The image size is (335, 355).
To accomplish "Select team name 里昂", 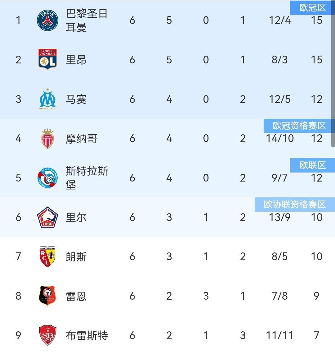I will click(x=76, y=60).
